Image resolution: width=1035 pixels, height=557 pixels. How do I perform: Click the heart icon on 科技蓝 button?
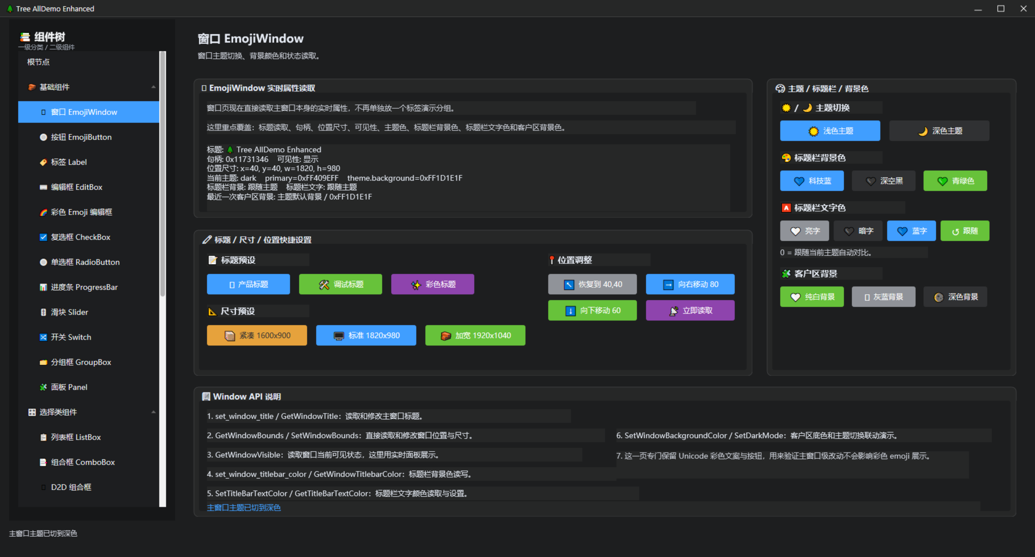click(799, 181)
